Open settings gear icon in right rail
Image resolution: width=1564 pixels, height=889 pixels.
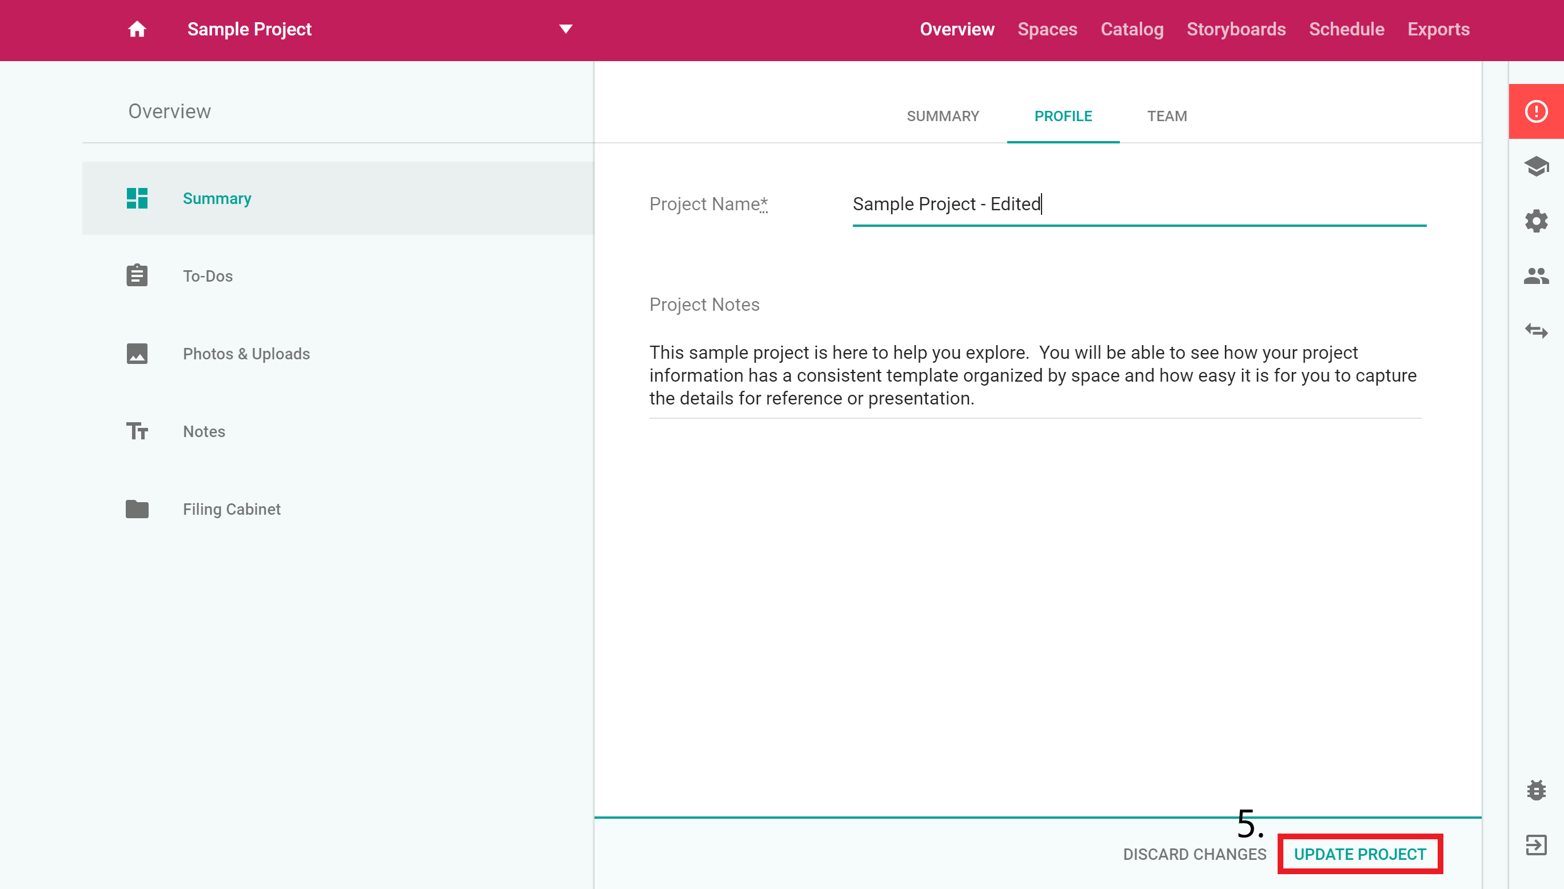pyautogui.click(x=1536, y=221)
